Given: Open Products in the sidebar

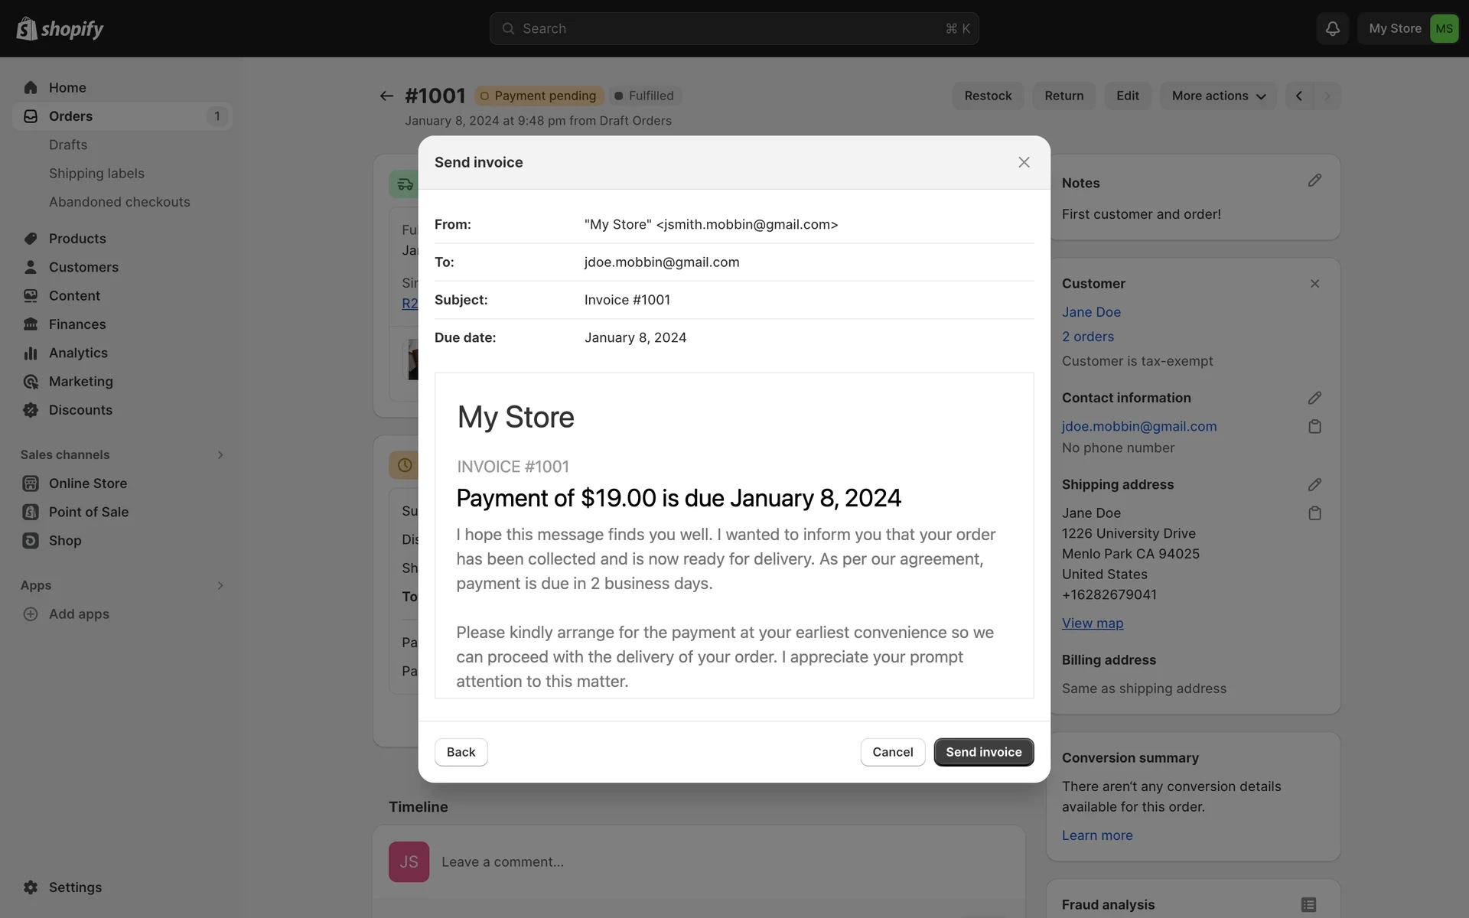Looking at the screenshot, I should coord(77,239).
